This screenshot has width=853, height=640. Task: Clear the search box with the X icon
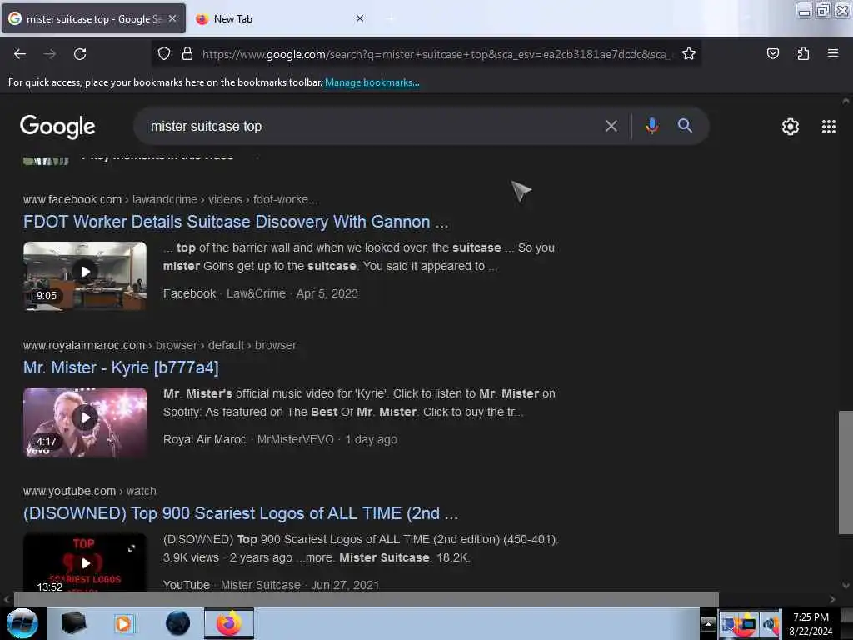(x=611, y=127)
